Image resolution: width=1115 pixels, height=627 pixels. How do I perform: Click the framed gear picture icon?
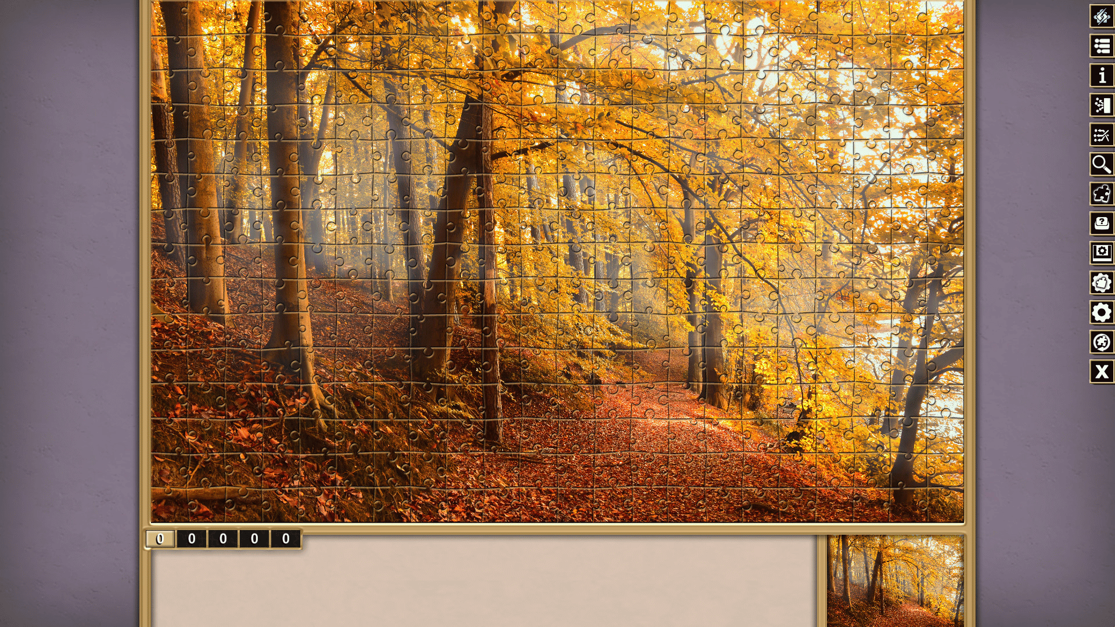1101,253
